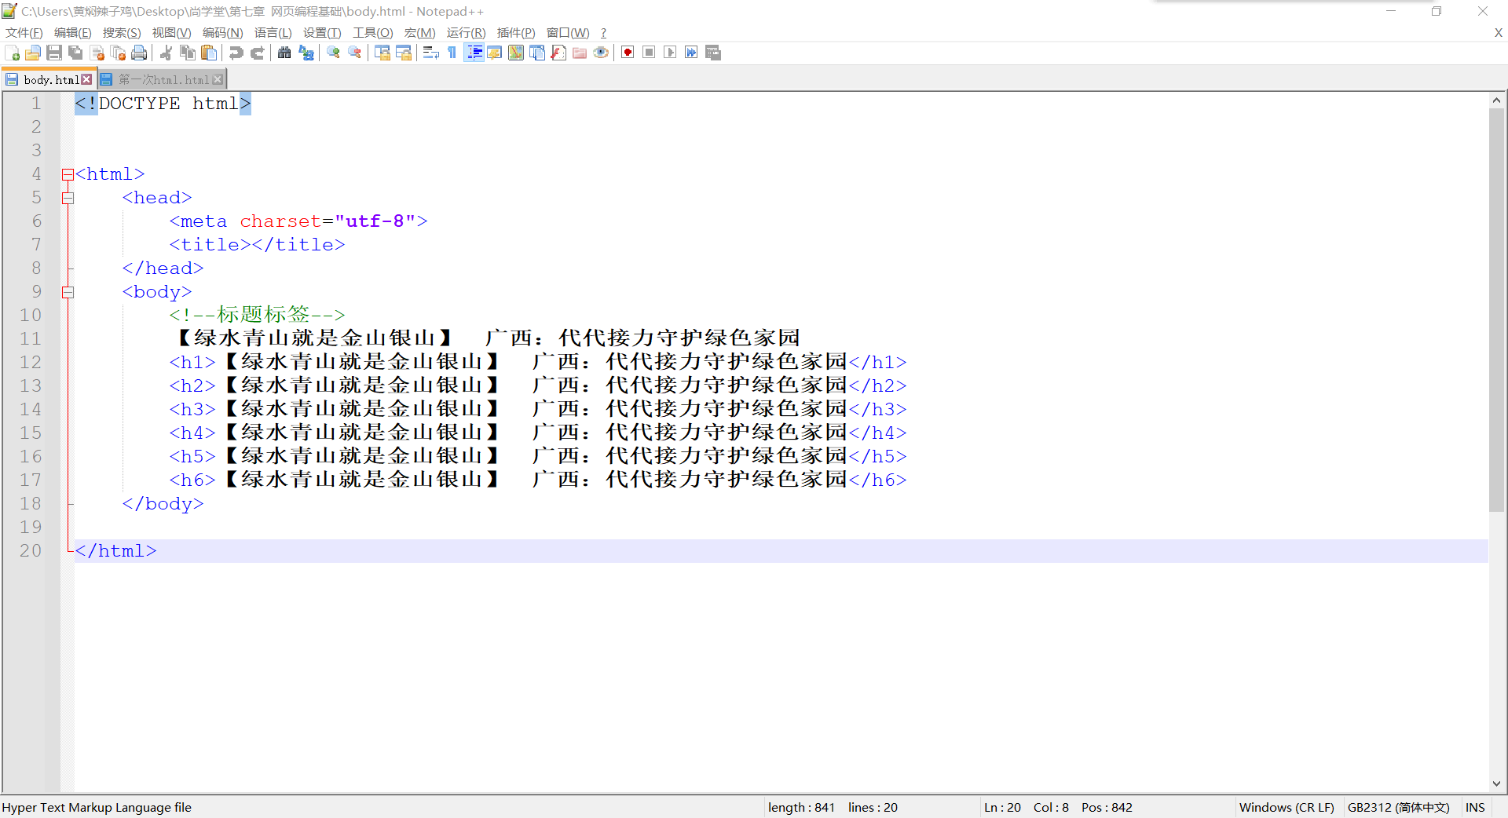Image resolution: width=1508 pixels, height=818 pixels.
Task: Click save recorded macro icon
Action: [x=712, y=53]
